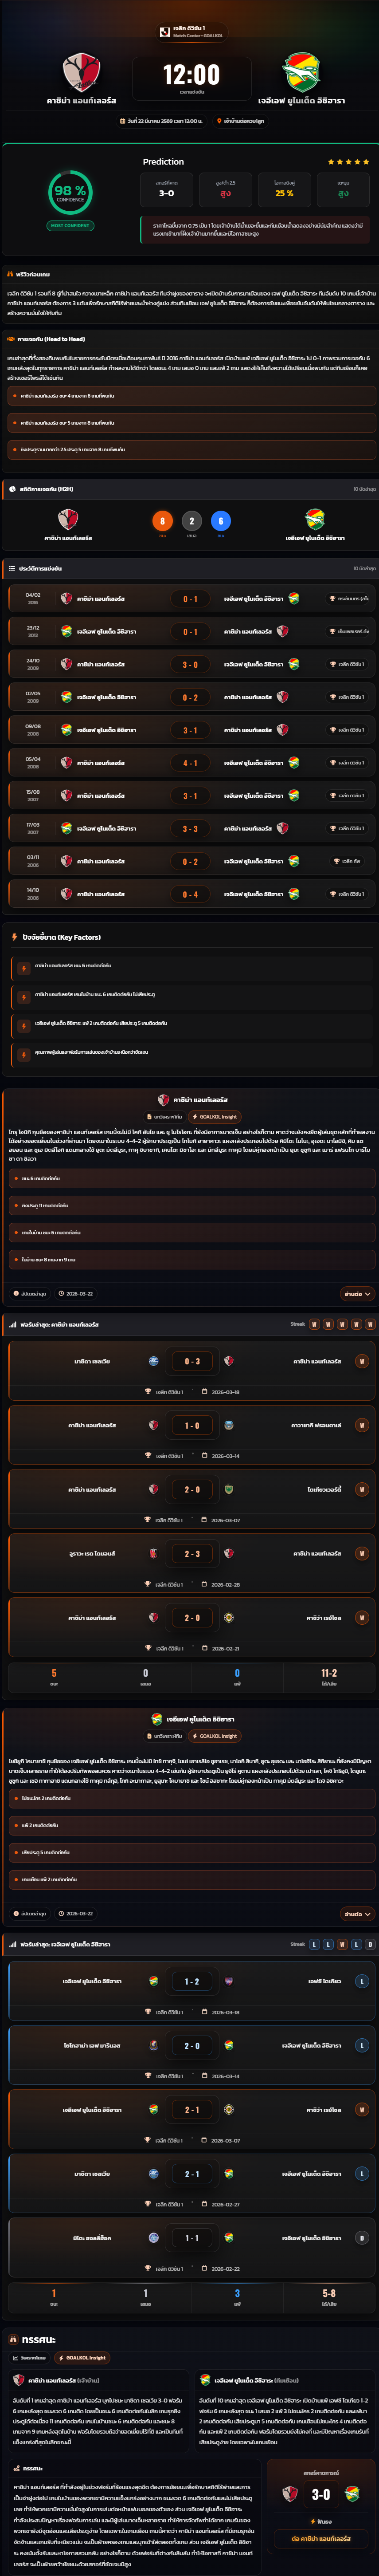Click the W result badge on Machida 0-3 match
Screen dimensions: 379x2576
pos(361,1362)
